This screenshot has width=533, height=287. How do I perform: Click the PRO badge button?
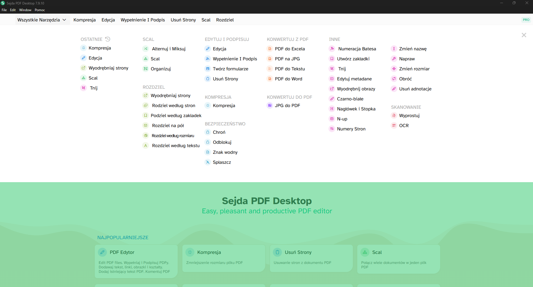(526, 20)
